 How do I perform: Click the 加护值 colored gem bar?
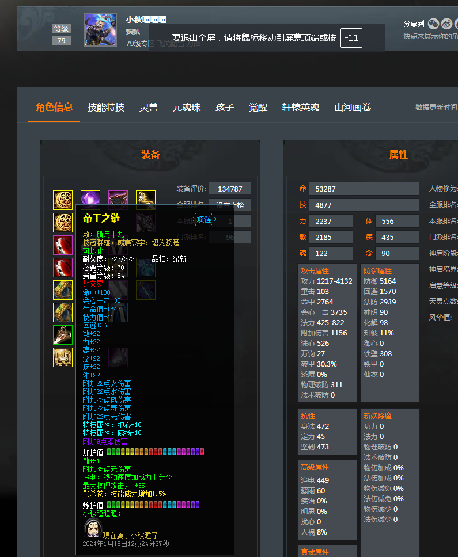pos(156,452)
